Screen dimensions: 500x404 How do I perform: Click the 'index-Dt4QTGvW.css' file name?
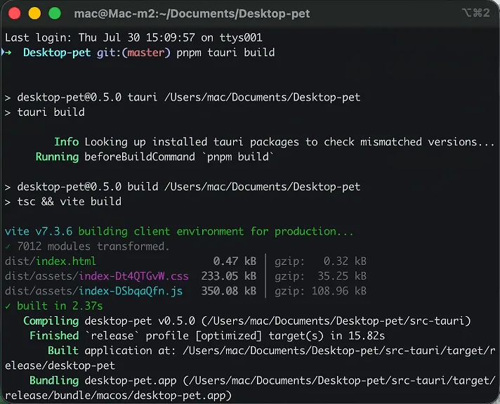[x=133, y=276]
